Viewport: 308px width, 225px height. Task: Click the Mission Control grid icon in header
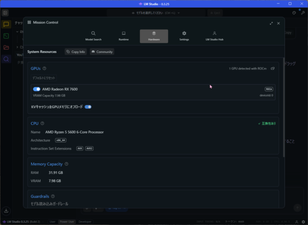(x=29, y=22)
